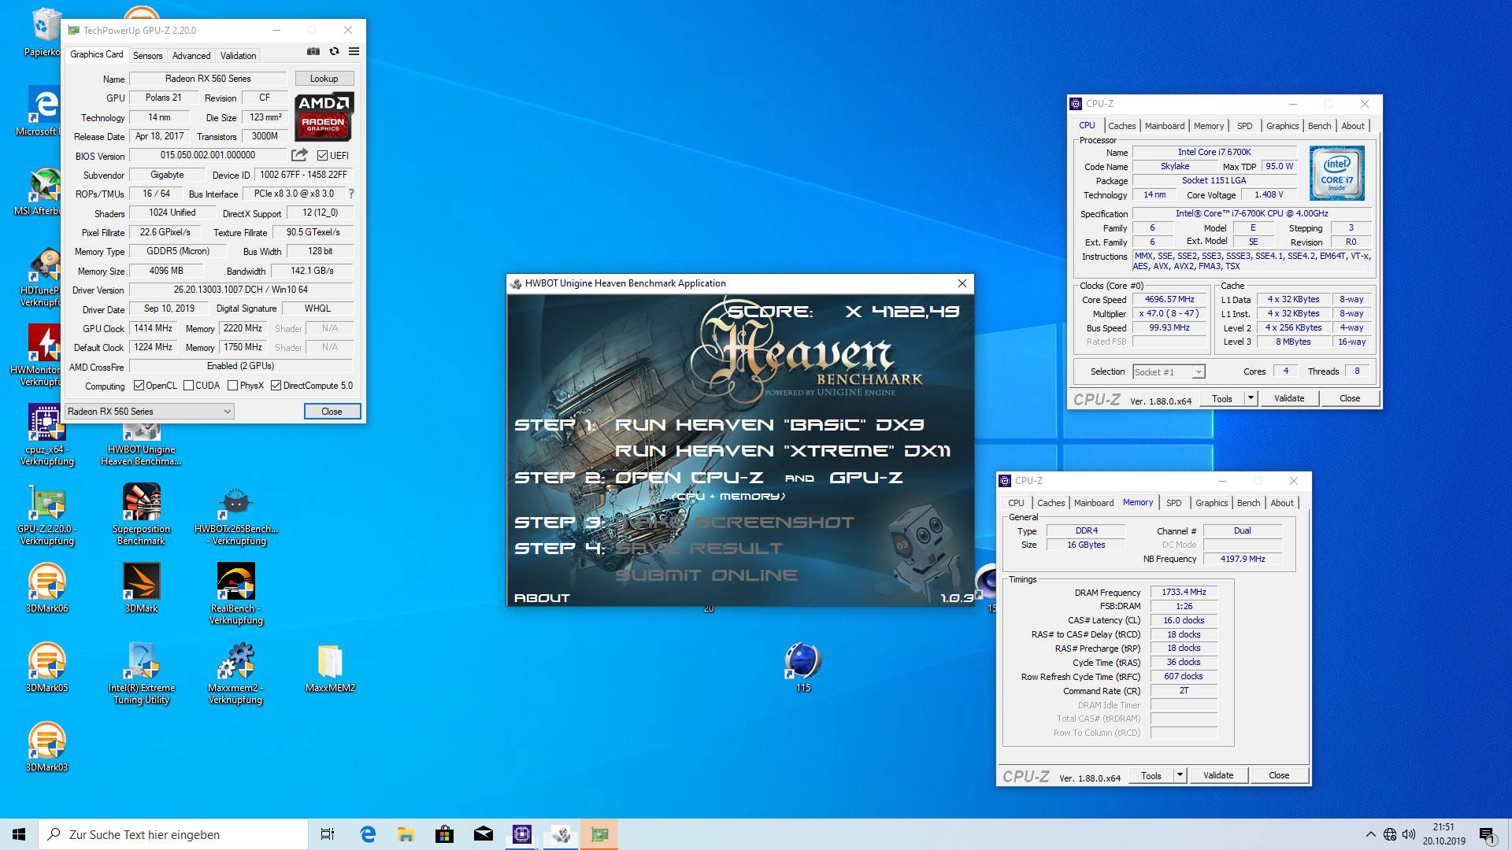Click Close button in GPU-Z

(332, 412)
